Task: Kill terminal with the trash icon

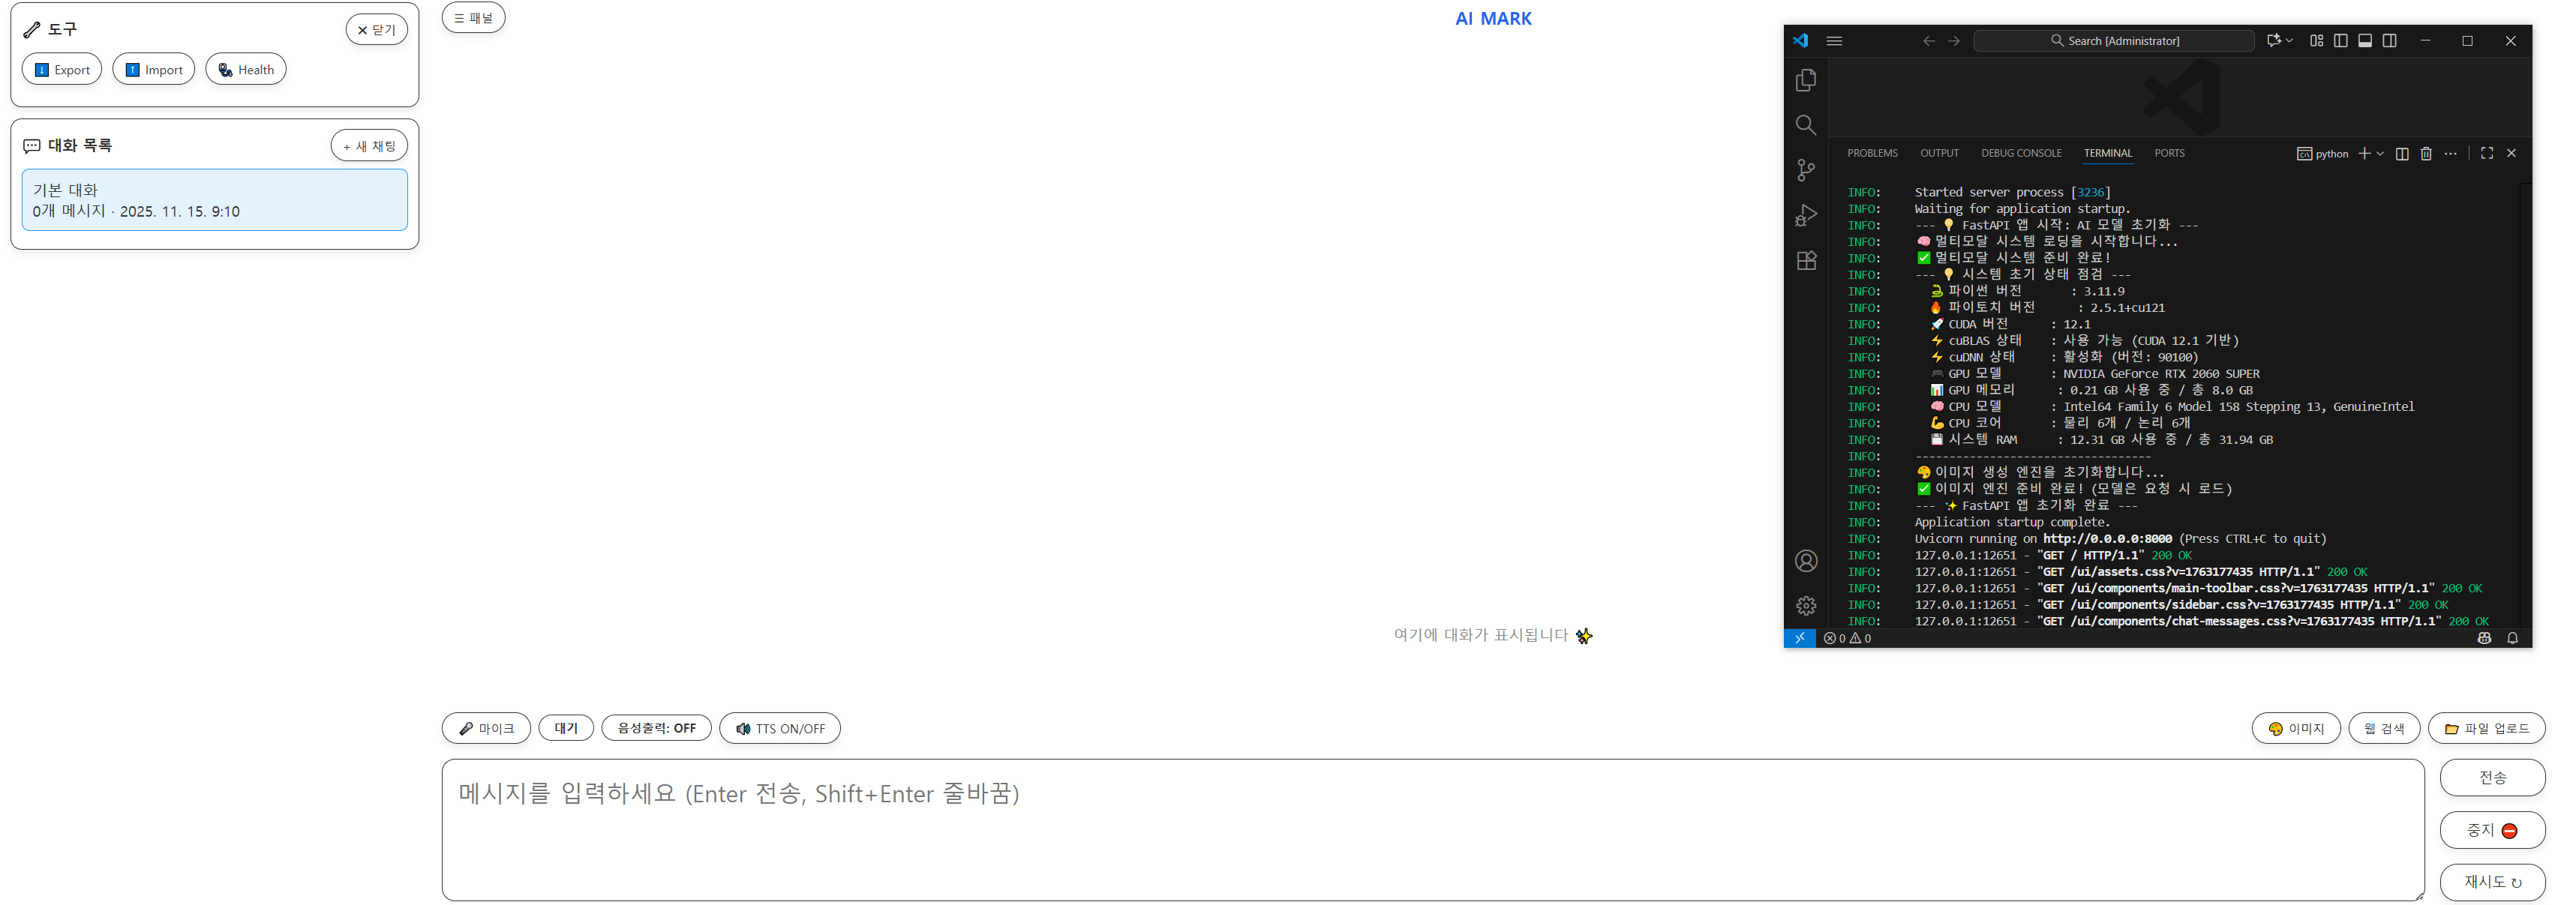Action: pos(2426,153)
